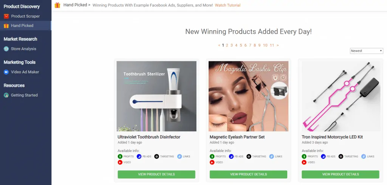Jump to page 11 of the products
The width and height of the screenshot is (387, 185).
tap(272, 45)
